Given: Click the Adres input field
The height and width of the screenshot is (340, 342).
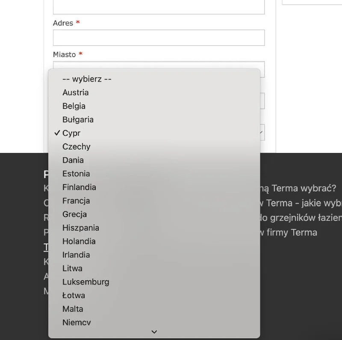Looking at the screenshot, I should click(159, 38).
